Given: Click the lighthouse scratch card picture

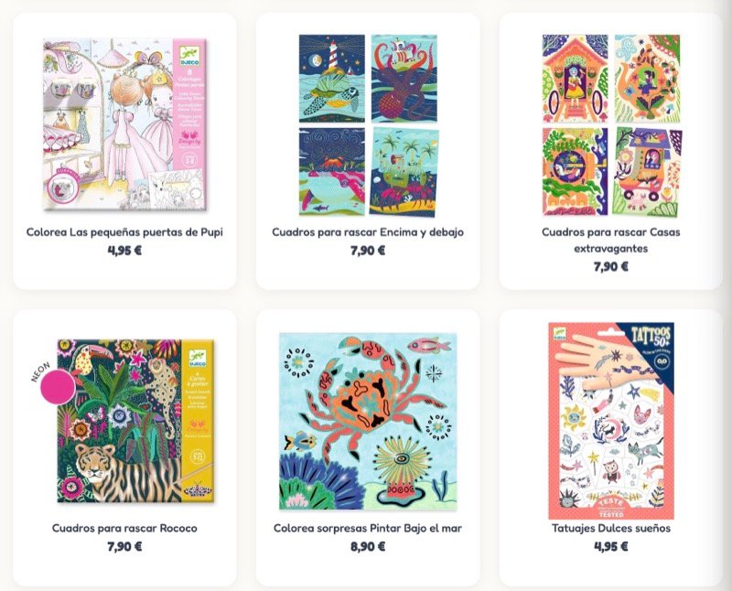Looking at the screenshot, I should tap(332, 78).
